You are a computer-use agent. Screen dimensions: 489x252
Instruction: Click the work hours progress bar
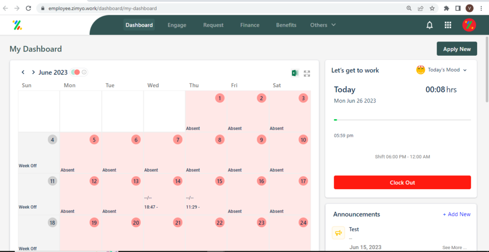[402, 120]
